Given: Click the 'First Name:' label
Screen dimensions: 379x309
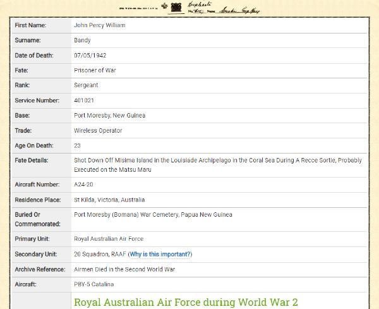Looking at the screenshot, I should click(30, 25).
